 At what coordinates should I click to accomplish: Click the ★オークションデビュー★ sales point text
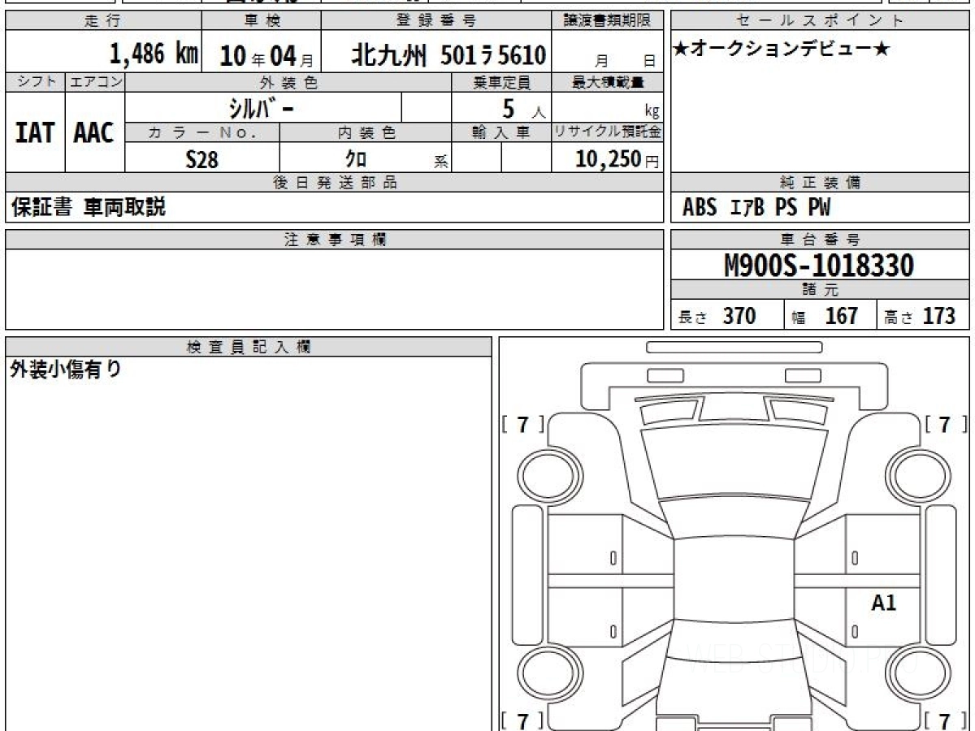(782, 50)
